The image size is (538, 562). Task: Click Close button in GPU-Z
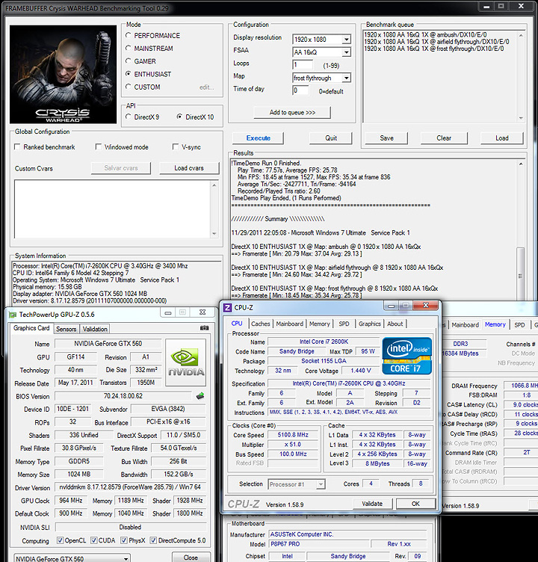pos(191,558)
